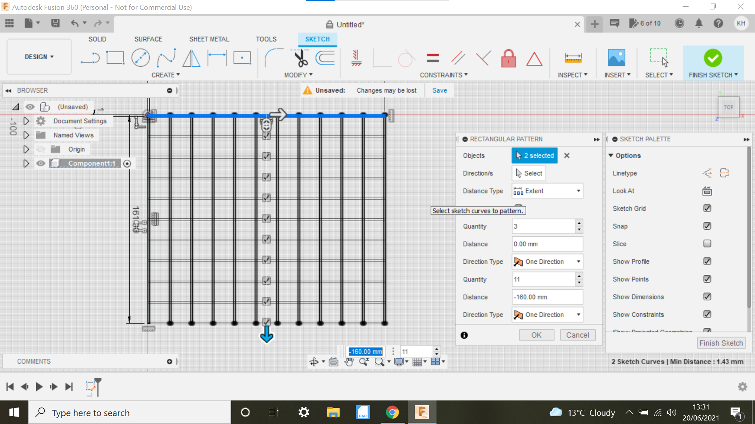
Task: Click the Look At icon in Sketch Palette
Action: [x=707, y=191]
